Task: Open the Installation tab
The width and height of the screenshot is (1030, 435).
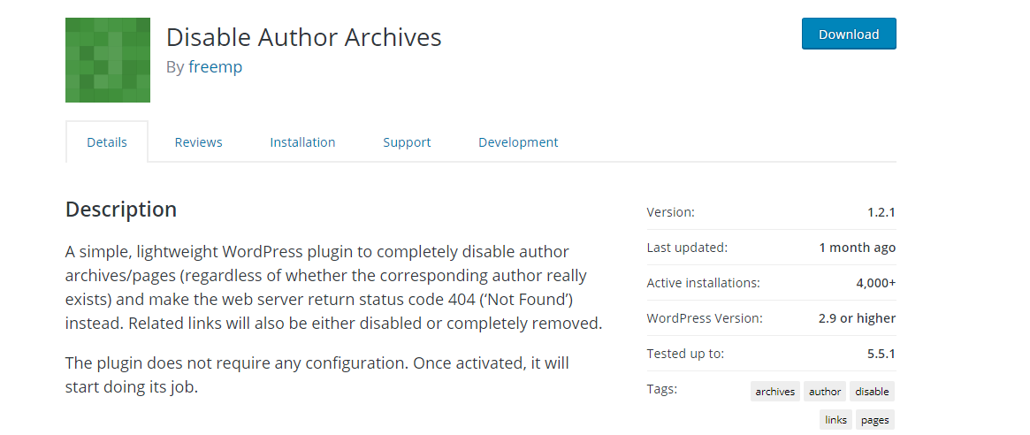Action: 302,142
